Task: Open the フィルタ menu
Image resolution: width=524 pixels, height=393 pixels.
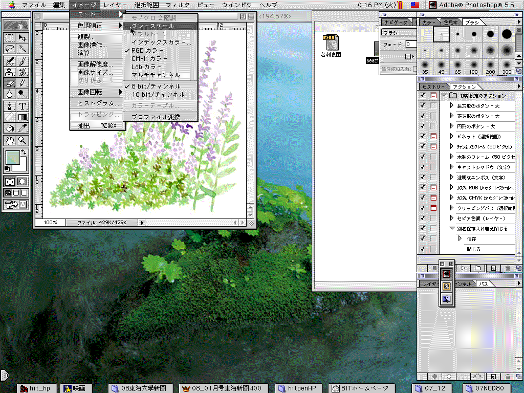Action: pos(178,5)
